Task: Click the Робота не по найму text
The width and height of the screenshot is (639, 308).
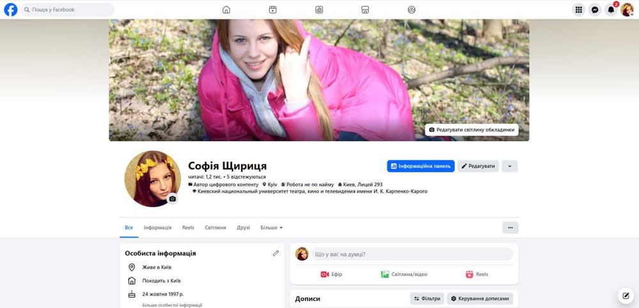Action: pos(310,185)
